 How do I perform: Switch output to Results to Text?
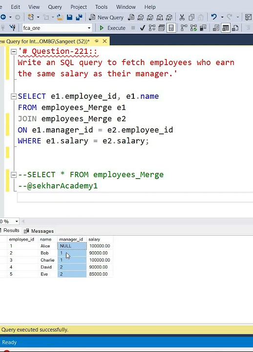coord(216,28)
